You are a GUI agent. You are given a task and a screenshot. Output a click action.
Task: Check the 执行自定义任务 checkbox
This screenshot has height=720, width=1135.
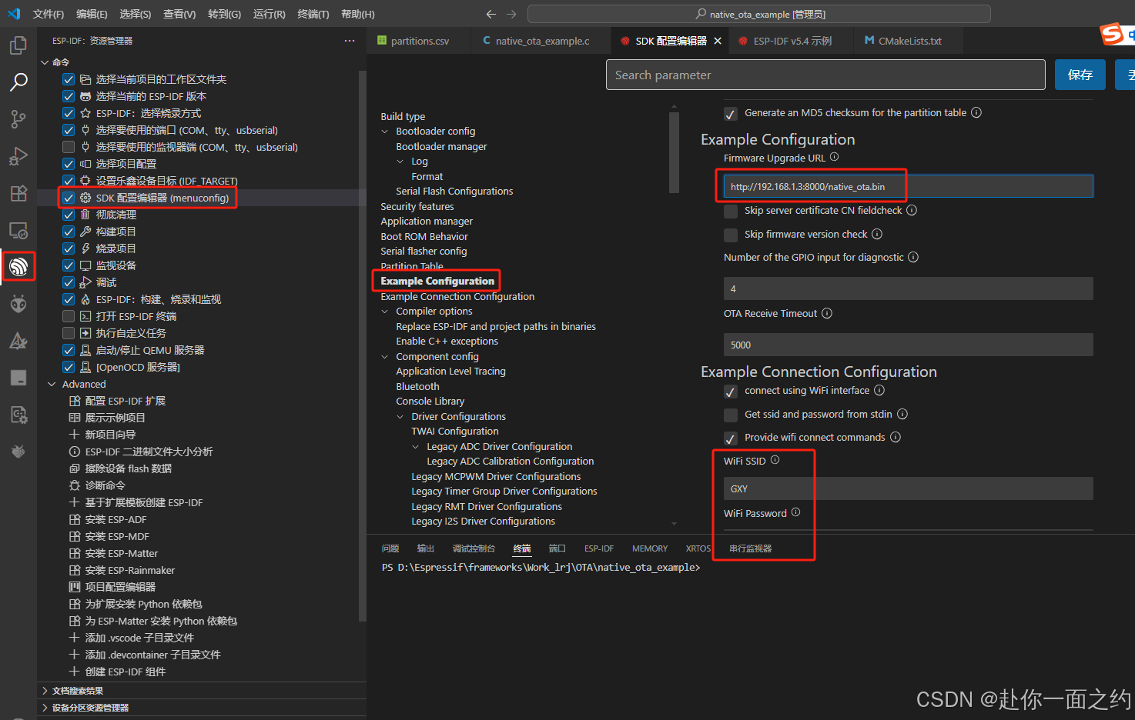coord(69,333)
